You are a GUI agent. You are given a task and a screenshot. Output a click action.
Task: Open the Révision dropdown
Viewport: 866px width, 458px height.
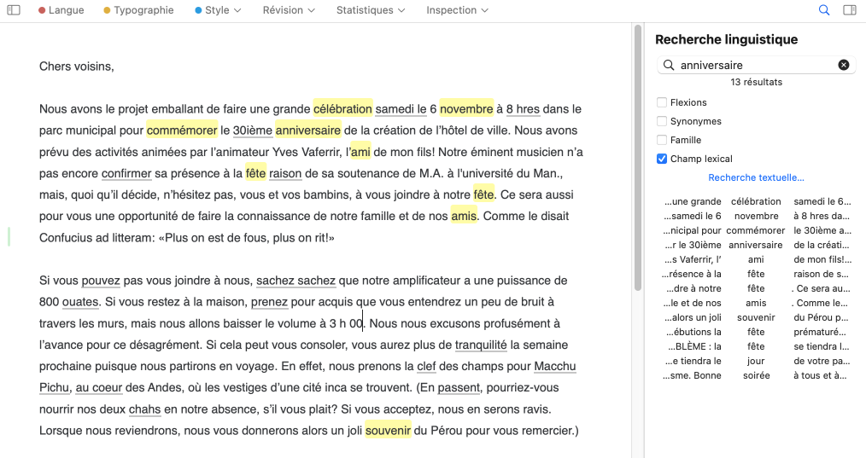(289, 10)
